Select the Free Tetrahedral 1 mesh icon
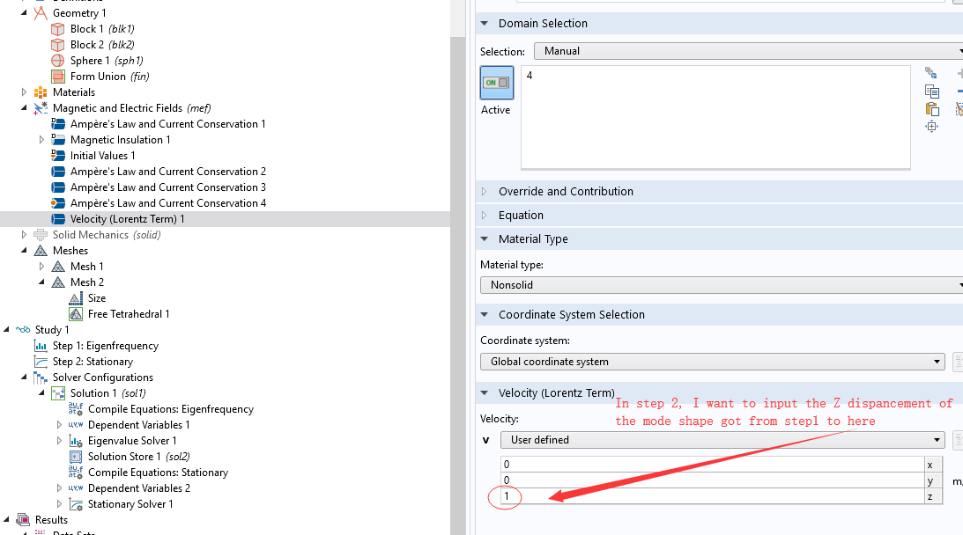The width and height of the screenshot is (963, 535). pyautogui.click(x=76, y=314)
